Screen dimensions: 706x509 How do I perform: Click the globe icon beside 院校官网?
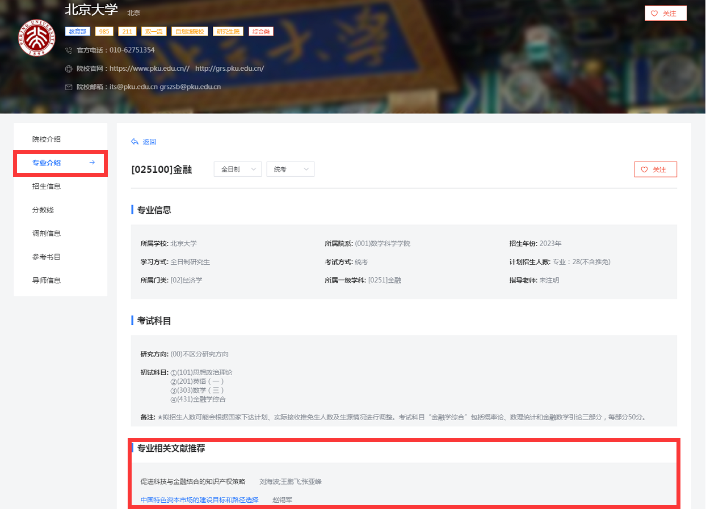pyautogui.click(x=69, y=69)
